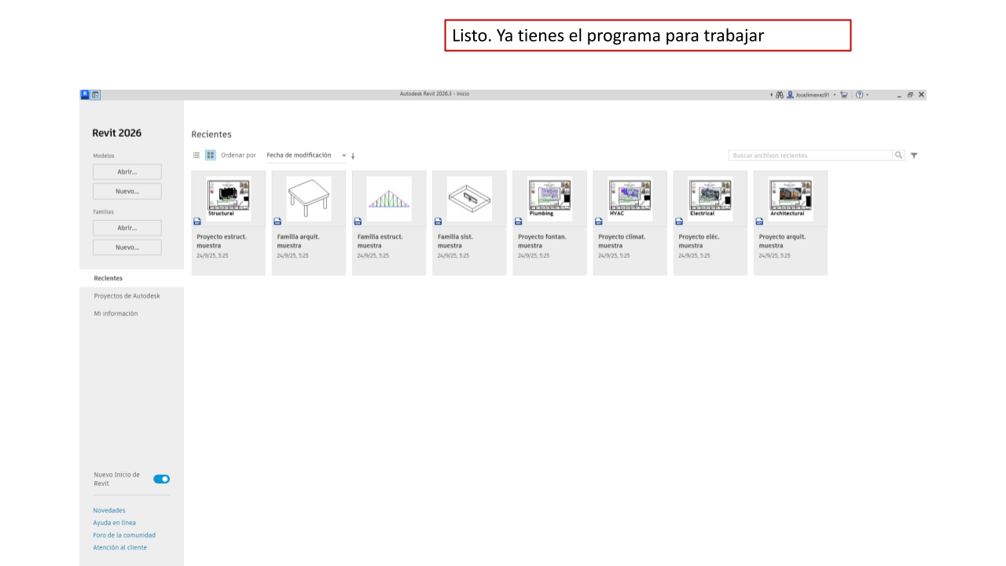1006x566 pixels.
Task: Click file-type icon on Familia sist. muestra card
Action: click(438, 222)
